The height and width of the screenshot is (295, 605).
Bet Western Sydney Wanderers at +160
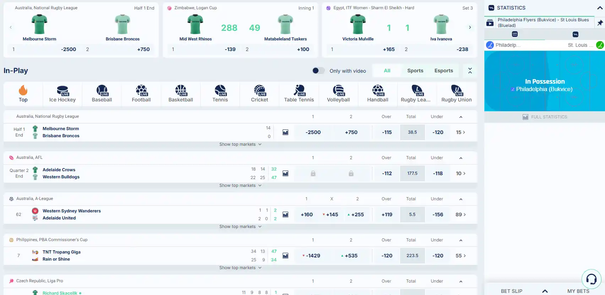click(307, 215)
